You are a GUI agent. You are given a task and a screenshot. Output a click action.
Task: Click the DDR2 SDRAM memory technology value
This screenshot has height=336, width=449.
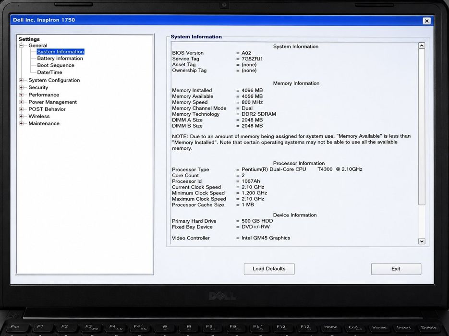coord(259,114)
